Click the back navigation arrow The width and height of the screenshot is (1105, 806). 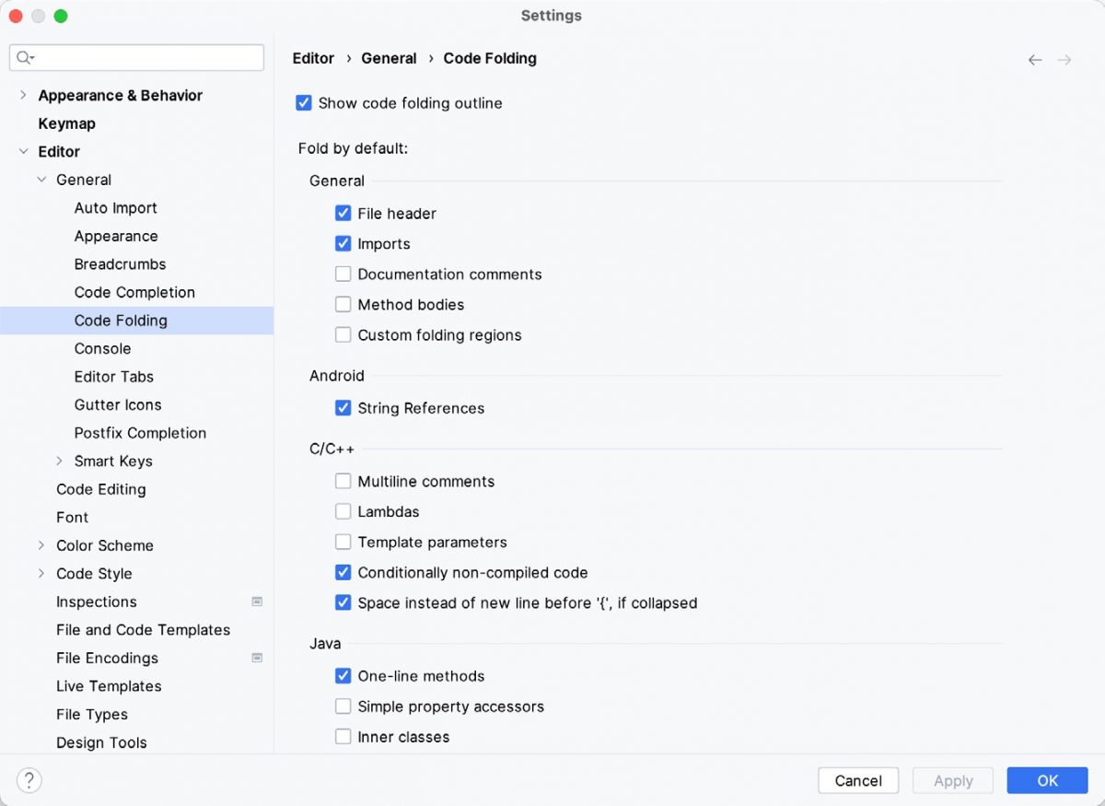(1034, 59)
